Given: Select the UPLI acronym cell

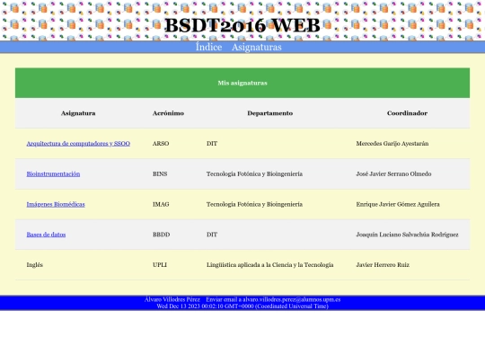Looking at the screenshot, I should pyautogui.click(x=168, y=265).
